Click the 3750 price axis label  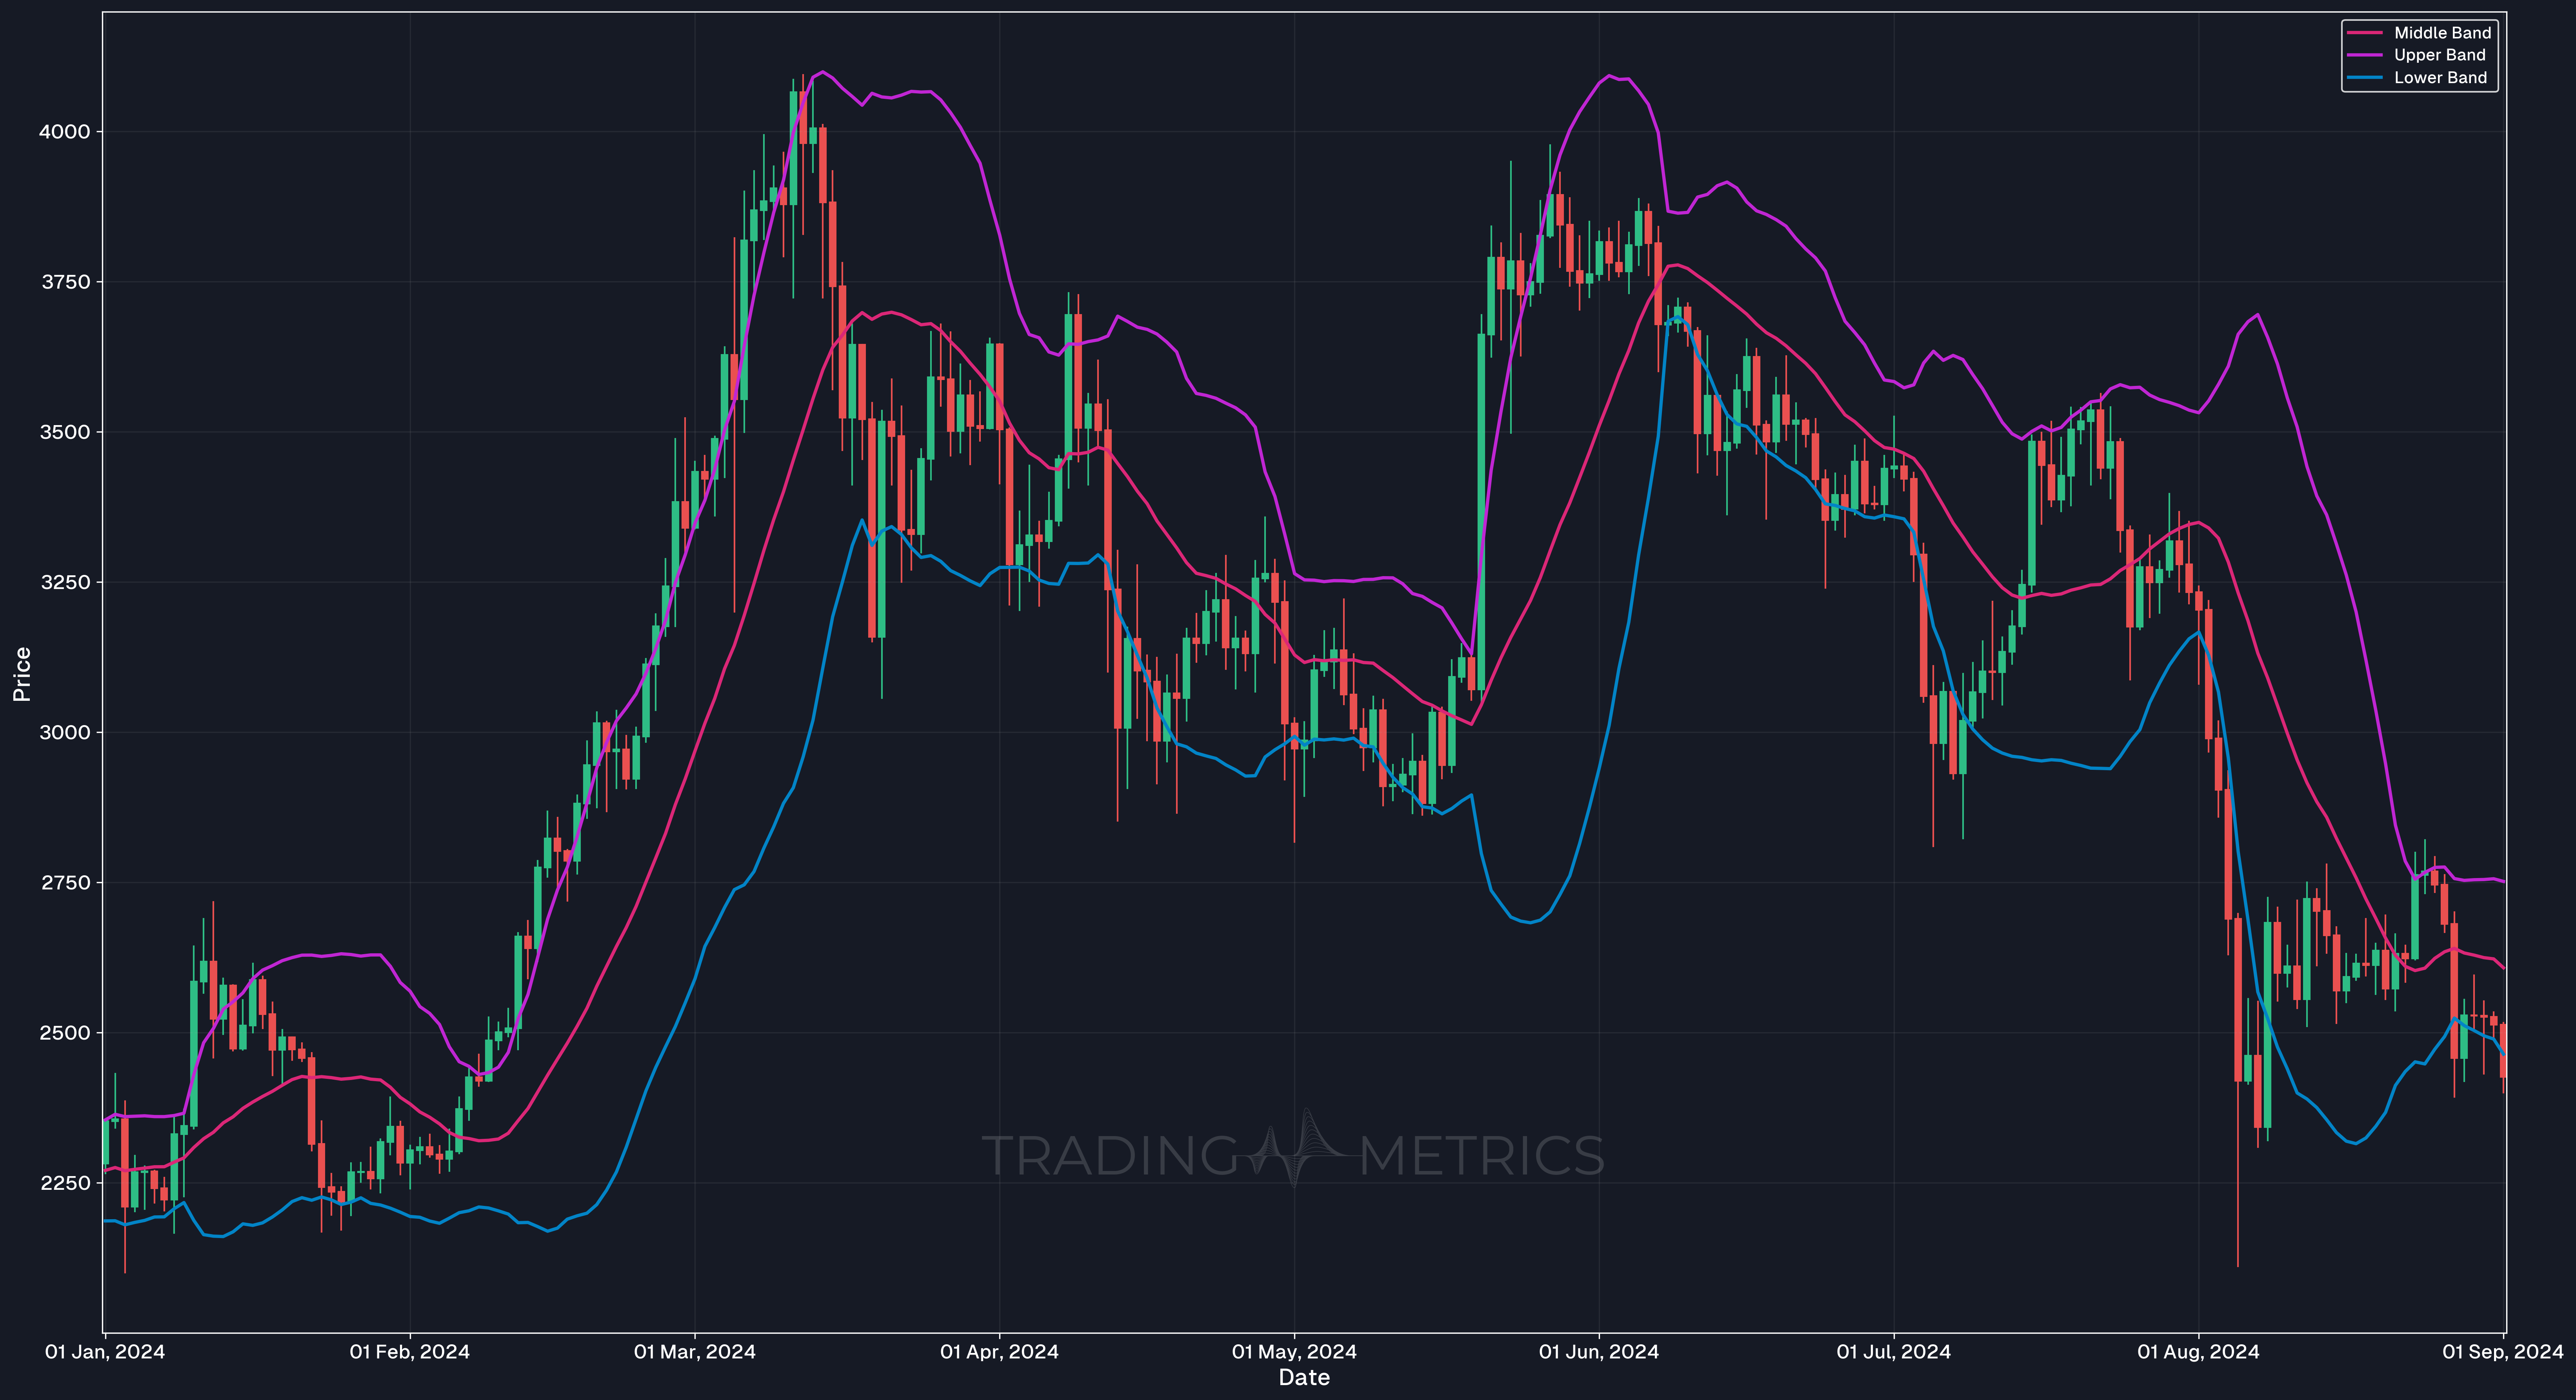click(65, 282)
